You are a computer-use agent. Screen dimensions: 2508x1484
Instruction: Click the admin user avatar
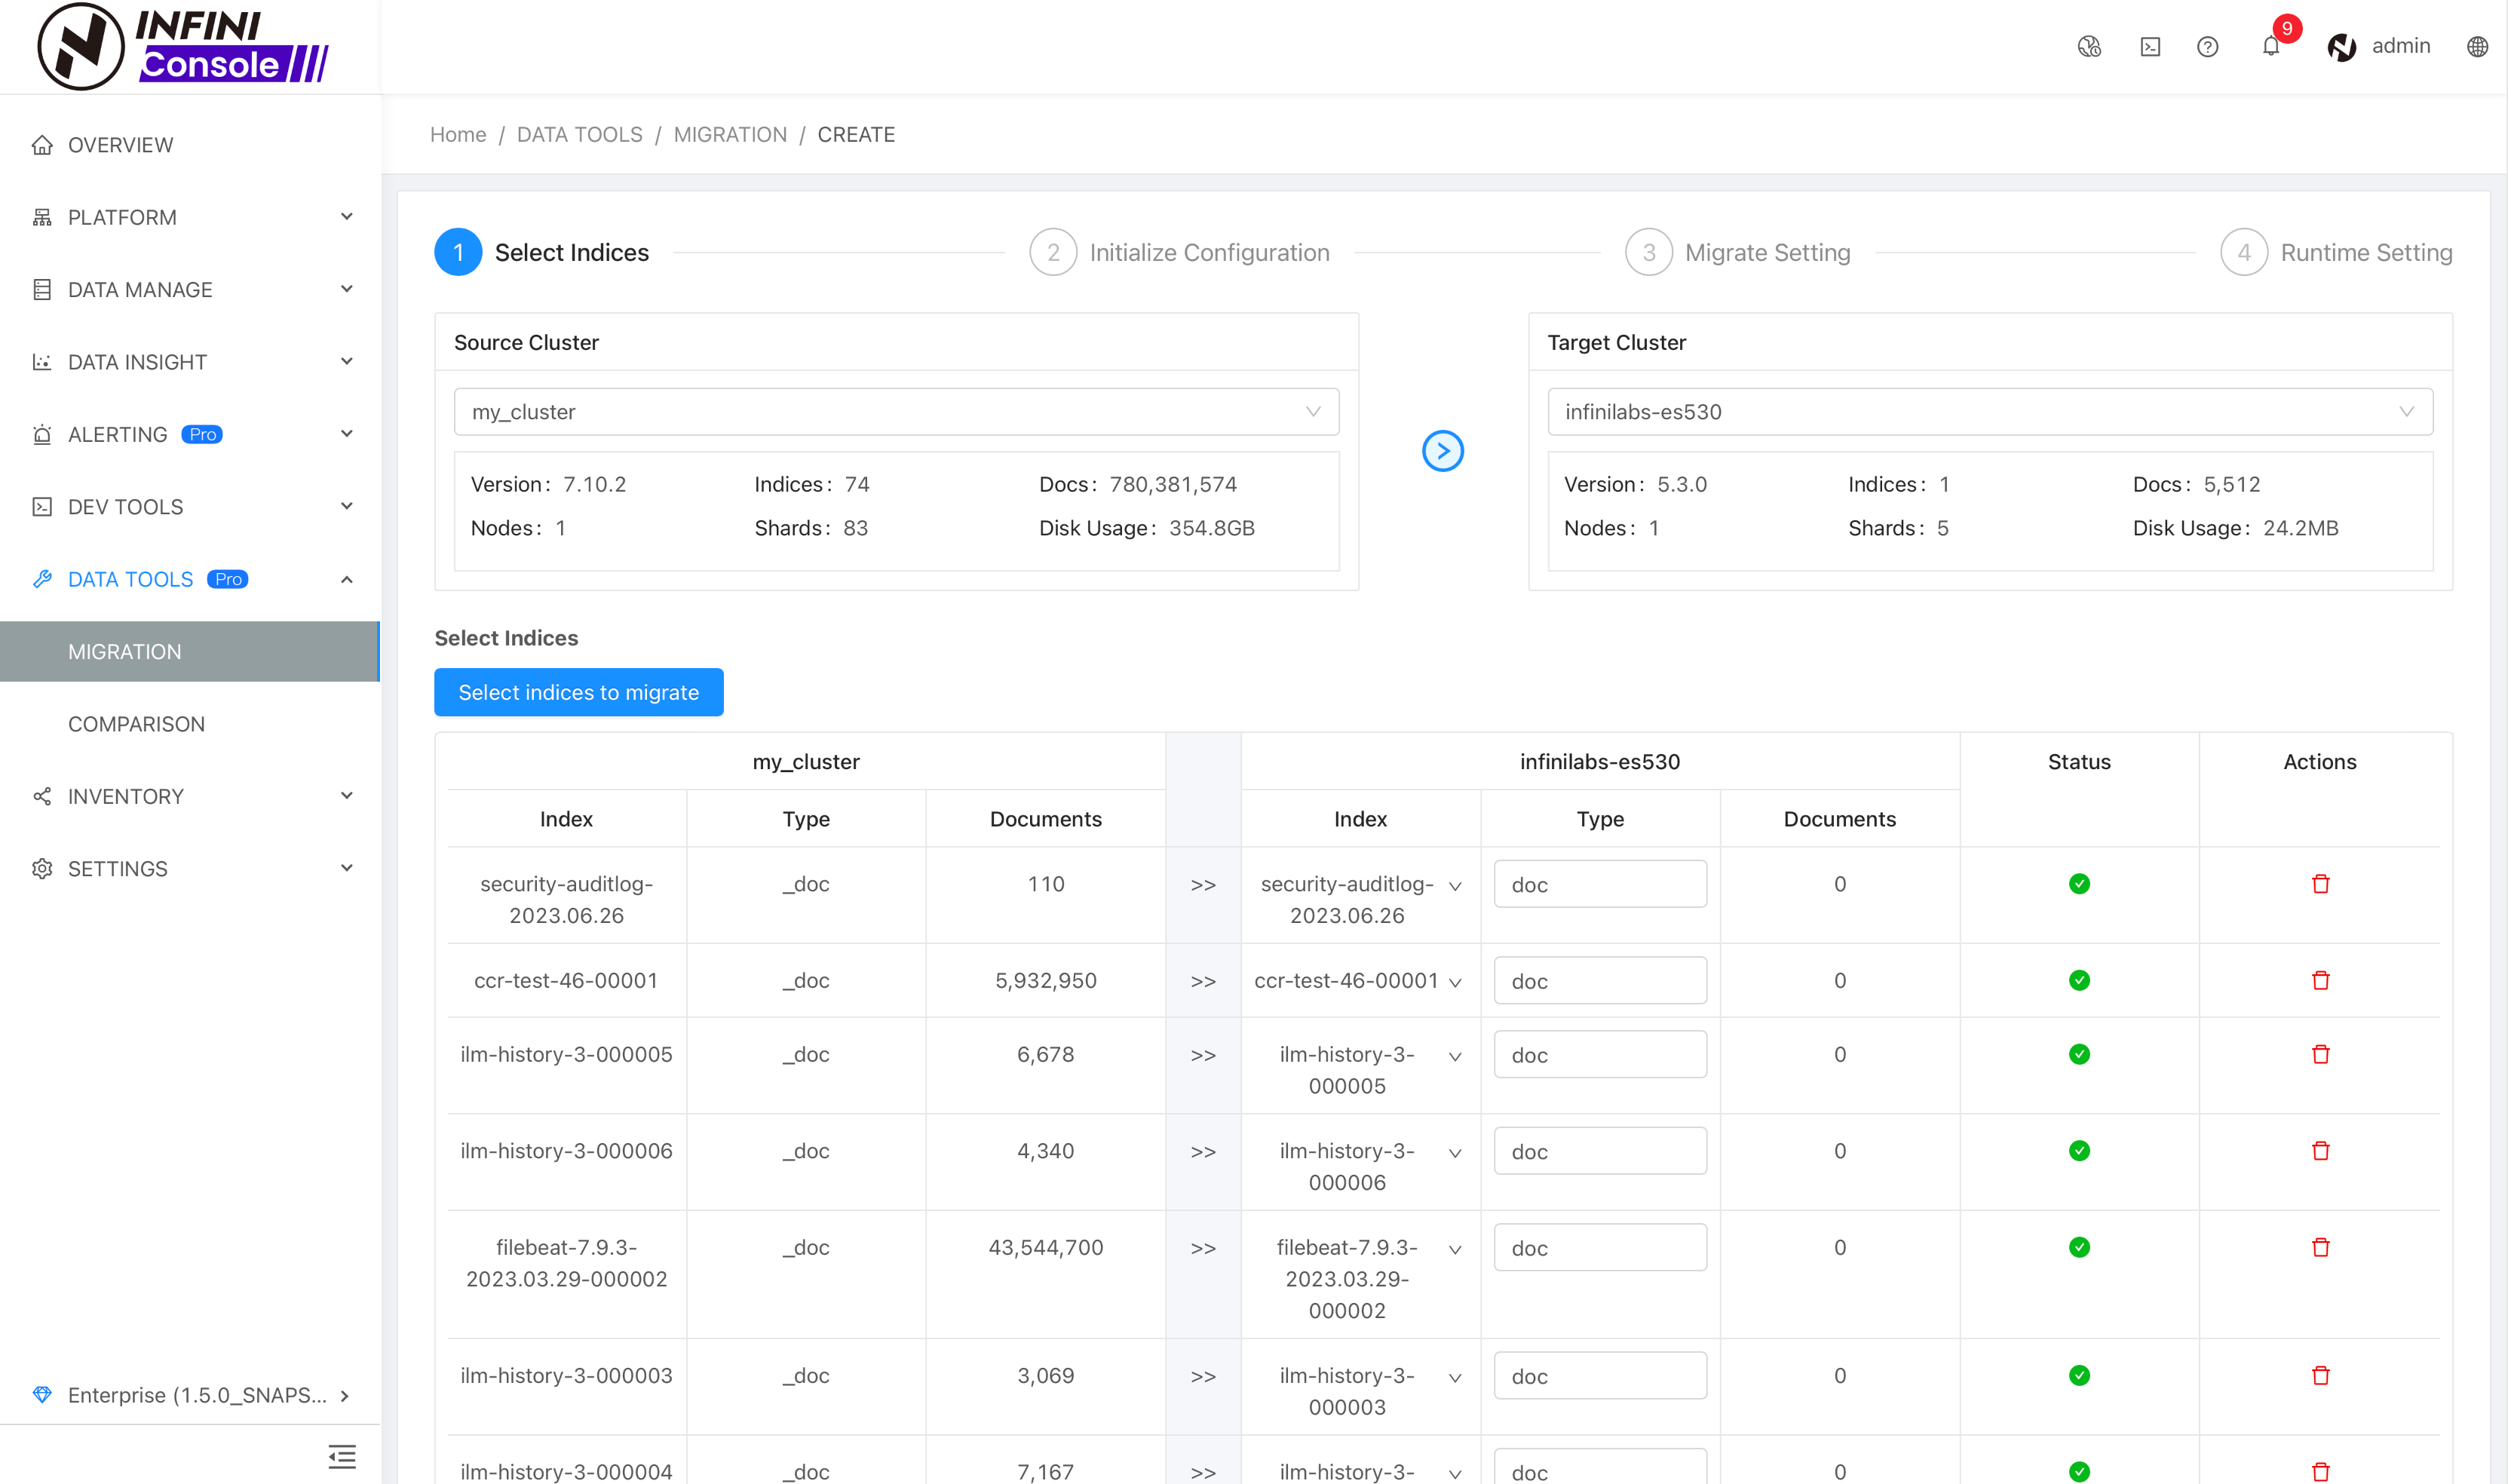click(x=2341, y=46)
